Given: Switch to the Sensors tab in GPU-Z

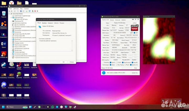Looking at the screenshot, I should click(112, 20).
